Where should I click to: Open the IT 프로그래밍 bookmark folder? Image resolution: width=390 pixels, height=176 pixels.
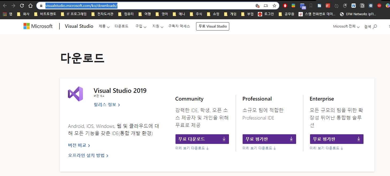point(74,14)
